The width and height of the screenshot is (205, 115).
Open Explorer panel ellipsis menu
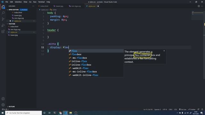click(33, 6)
